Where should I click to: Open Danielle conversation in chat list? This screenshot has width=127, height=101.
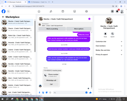pyautogui.click(x=17, y=72)
